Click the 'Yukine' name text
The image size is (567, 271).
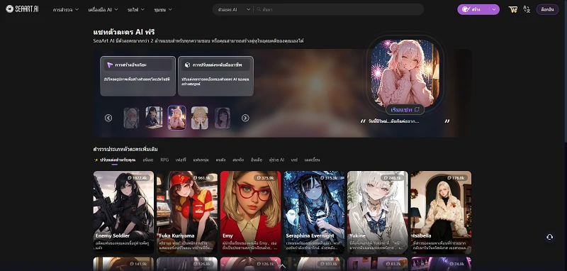tap(358, 236)
